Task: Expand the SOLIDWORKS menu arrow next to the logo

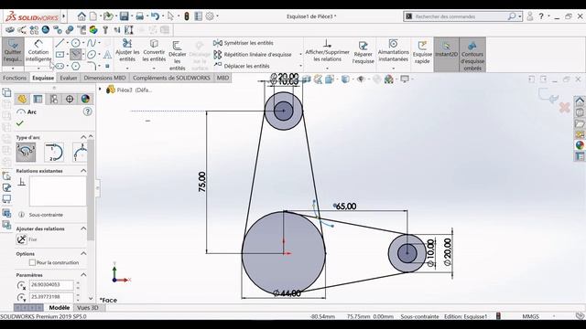Action: coord(64,16)
